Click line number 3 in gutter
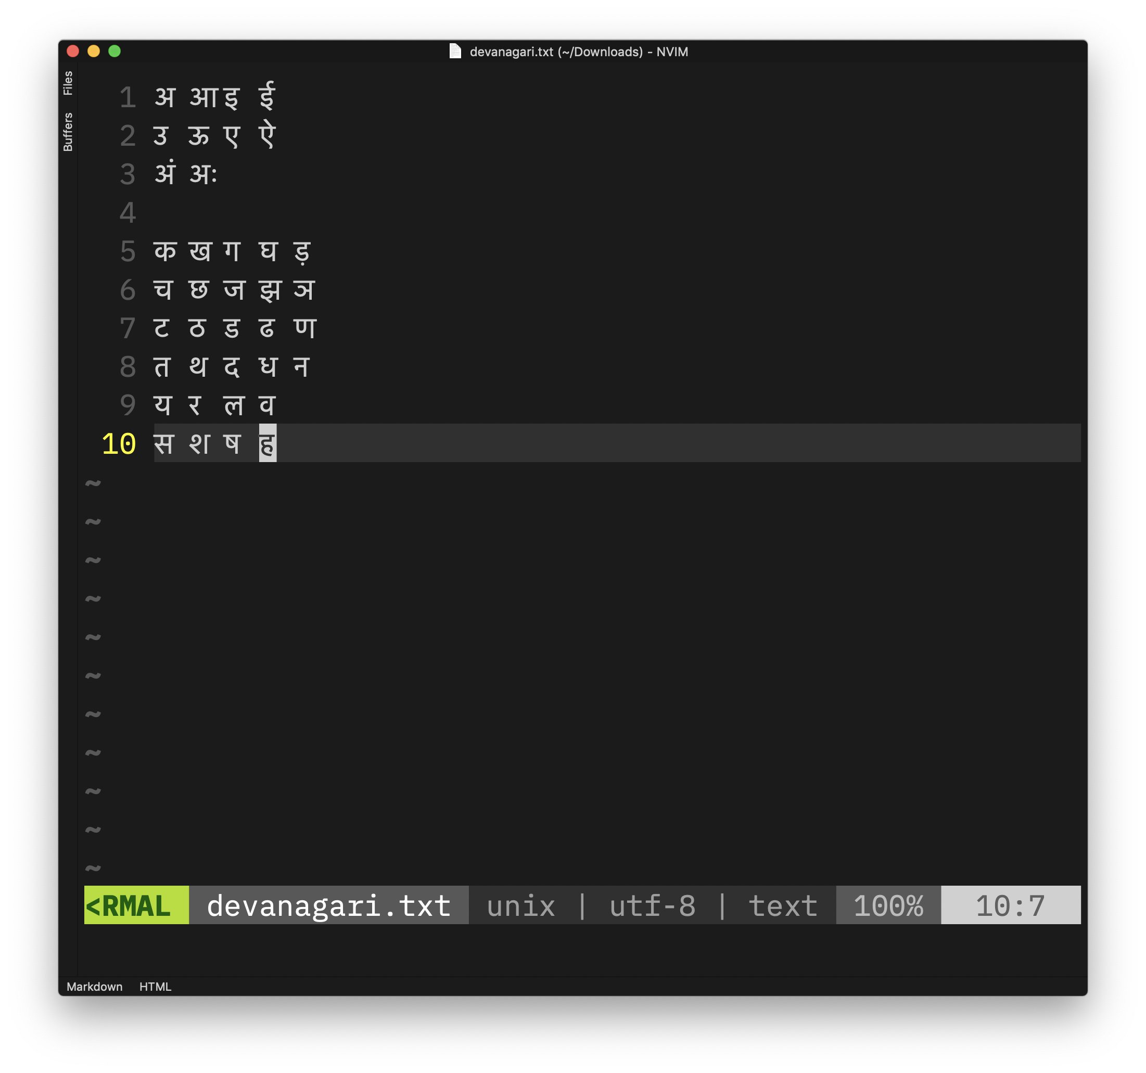This screenshot has height=1073, width=1146. click(x=128, y=174)
